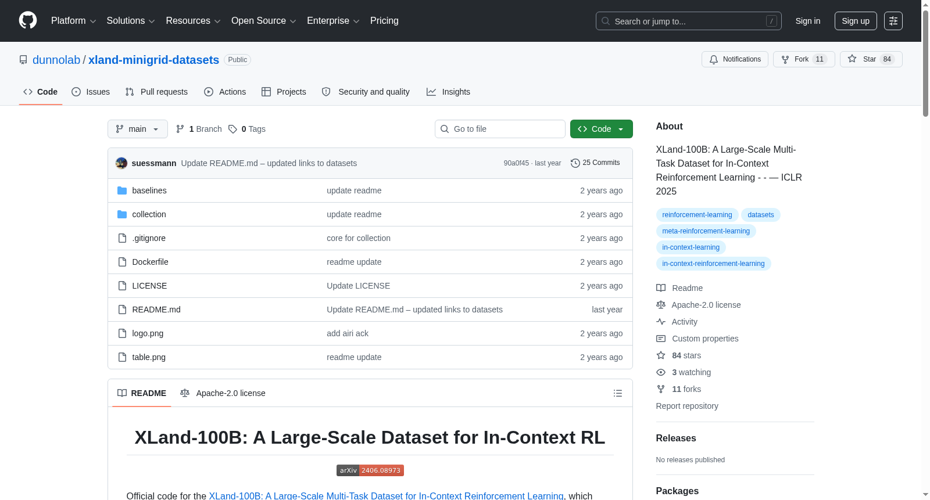930x500 pixels.
Task: Select the Apache-2.0 license tab above README
Action: pyautogui.click(x=223, y=393)
